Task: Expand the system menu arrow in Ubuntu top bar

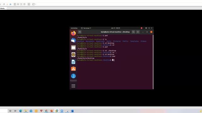Action: (x=151, y=28)
